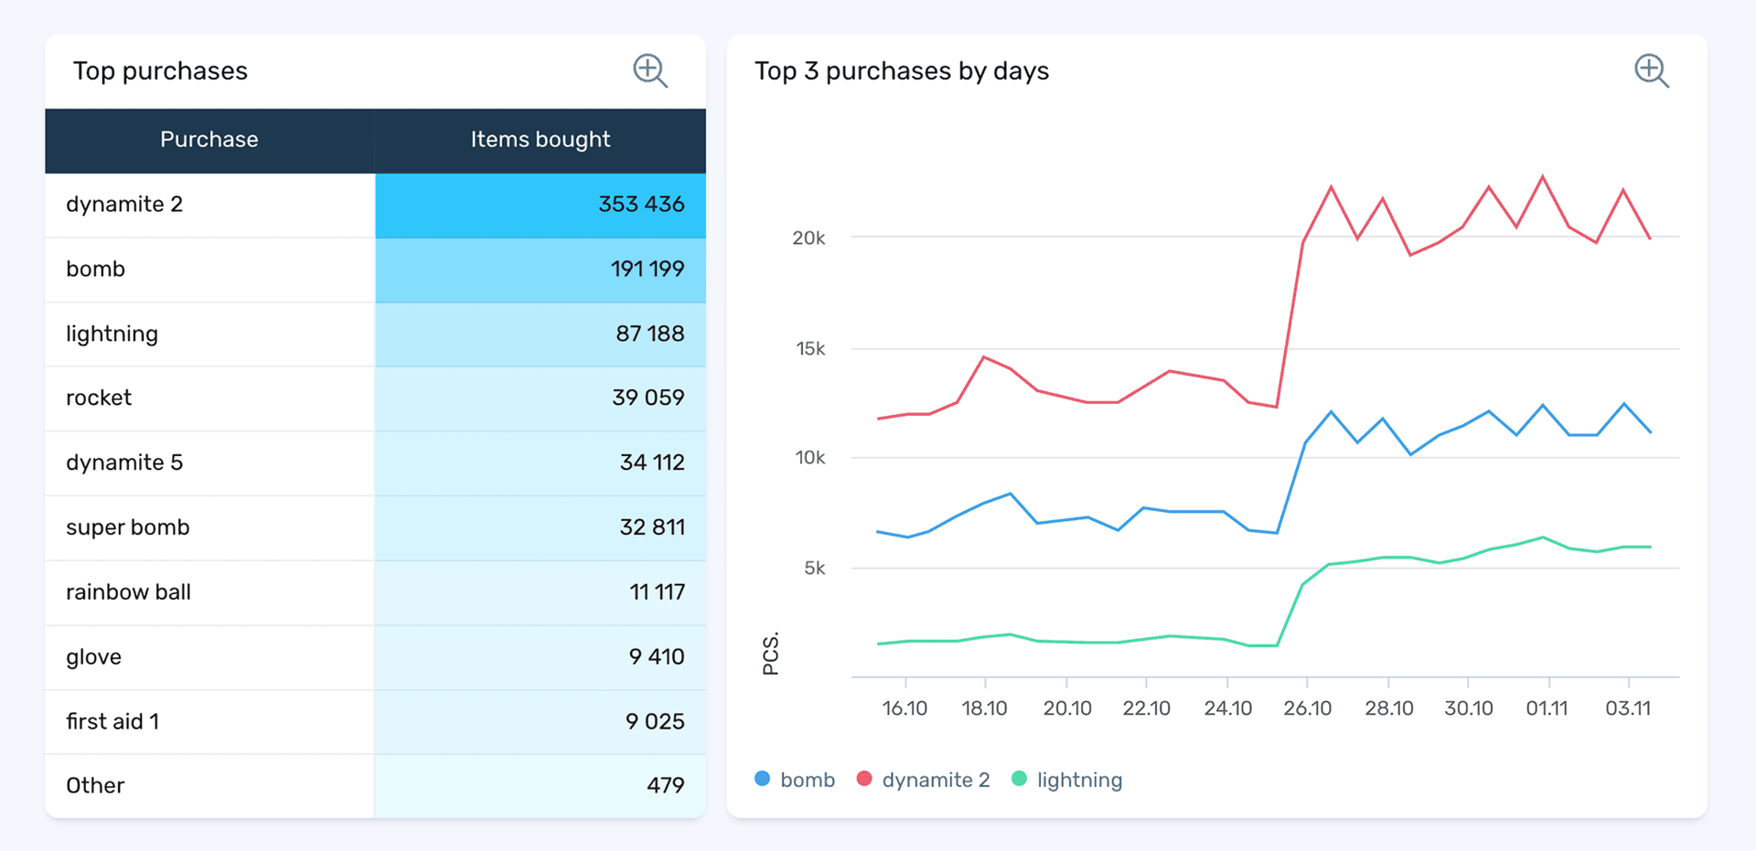
Task: Click zoom icon in Top purchases panel
Action: [x=649, y=70]
